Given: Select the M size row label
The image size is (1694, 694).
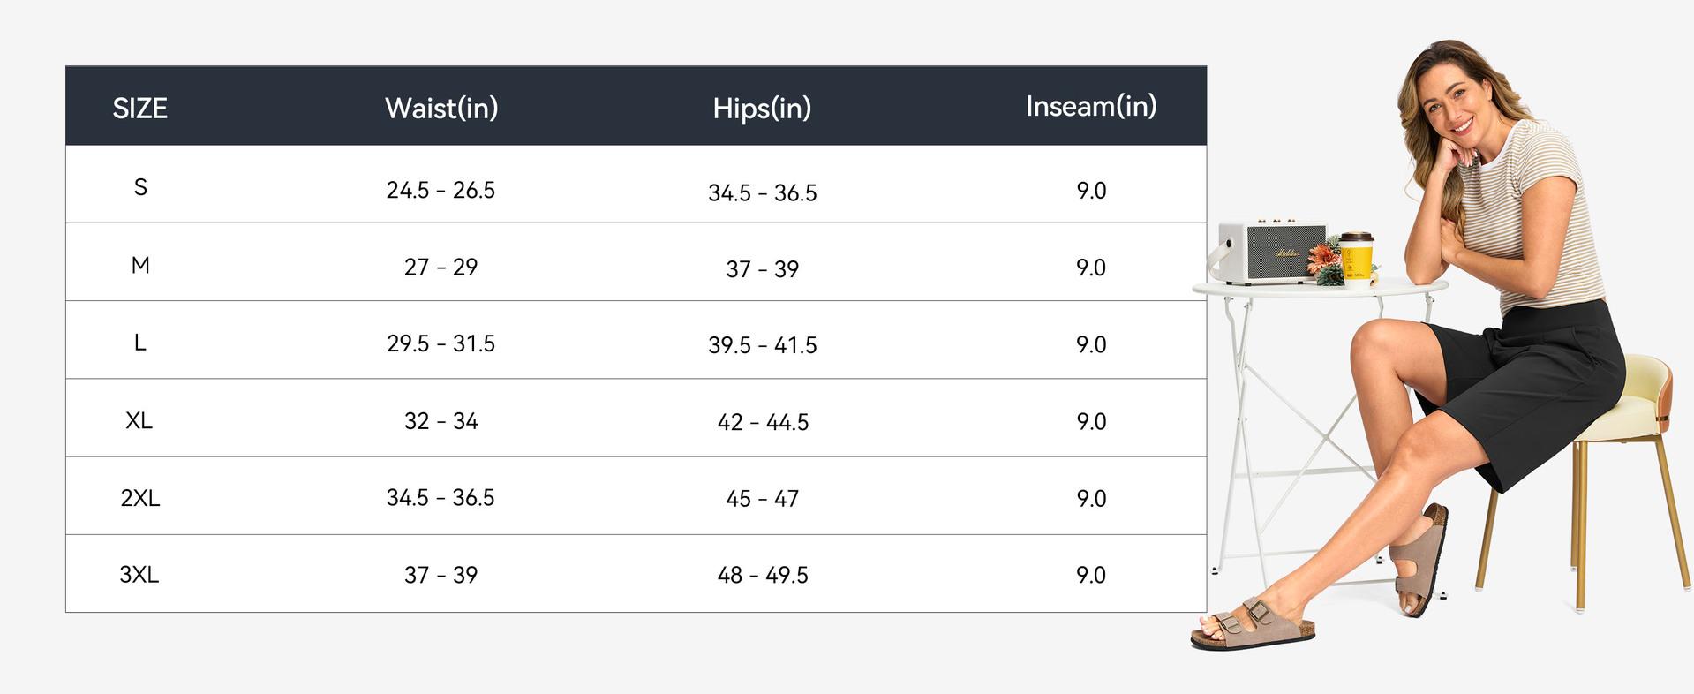Looking at the screenshot, I should 140,265.
